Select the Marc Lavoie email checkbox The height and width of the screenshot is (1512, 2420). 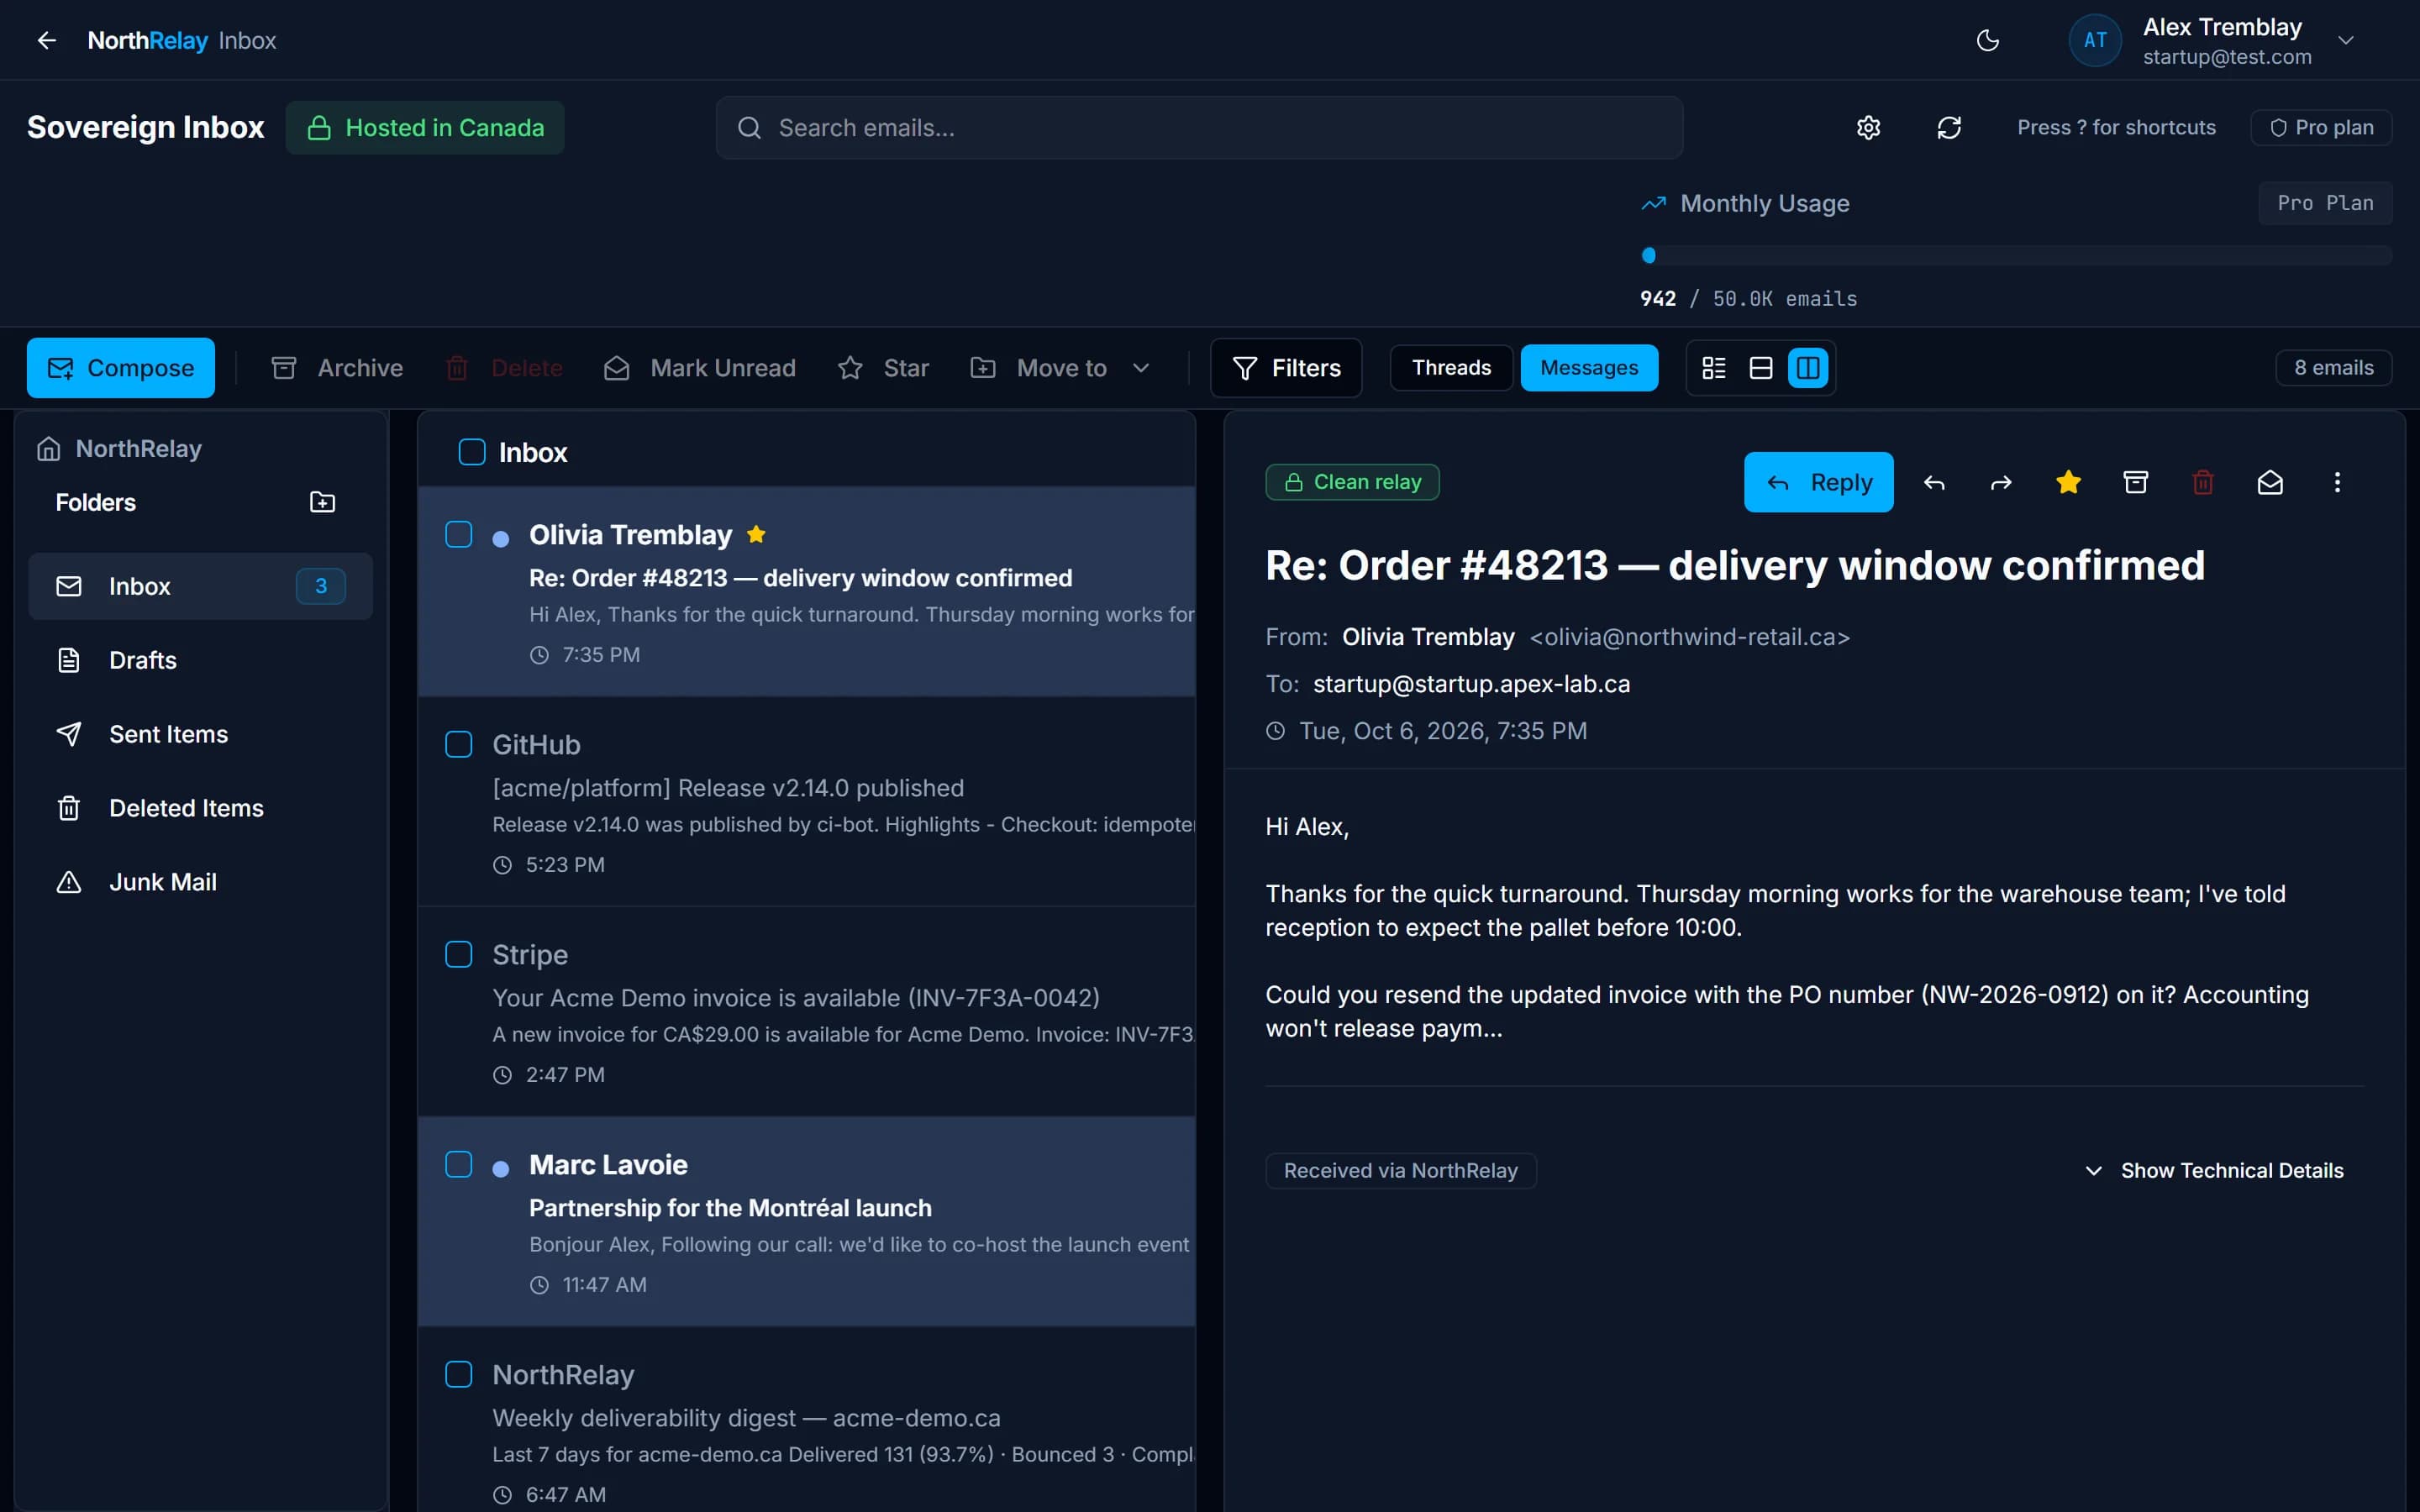pos(458,1164)
